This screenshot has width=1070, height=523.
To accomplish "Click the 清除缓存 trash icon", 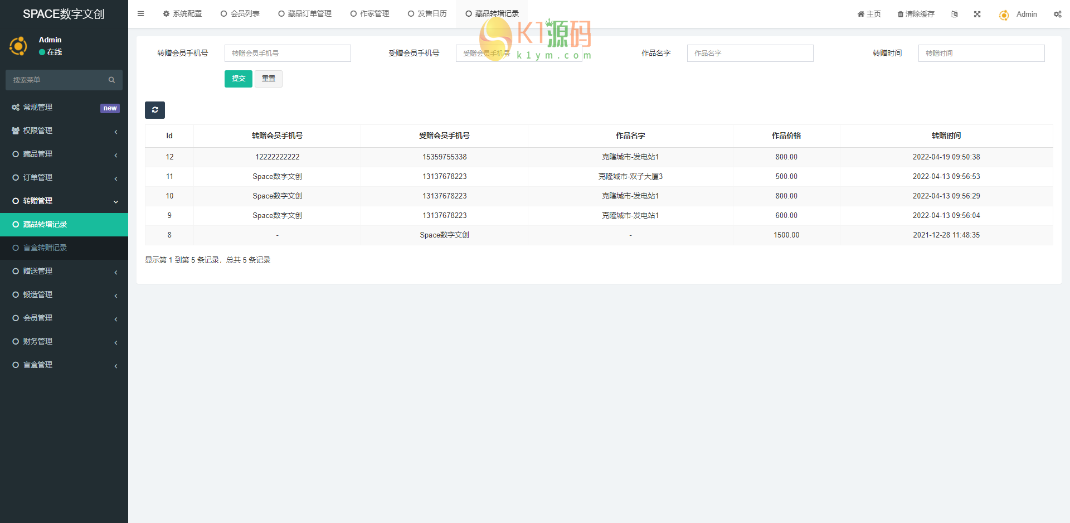I will pyautogui.click(x=900, y=14).
